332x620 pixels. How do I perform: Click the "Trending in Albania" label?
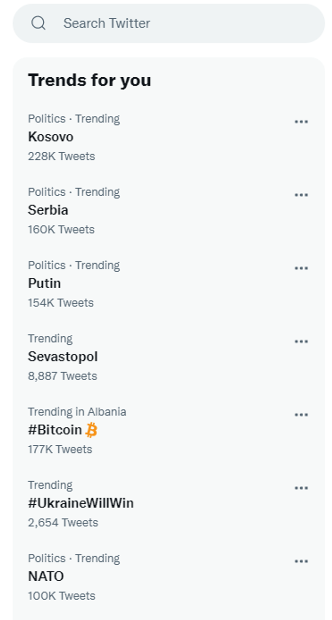pyautogui.click(x=77, y=412)
